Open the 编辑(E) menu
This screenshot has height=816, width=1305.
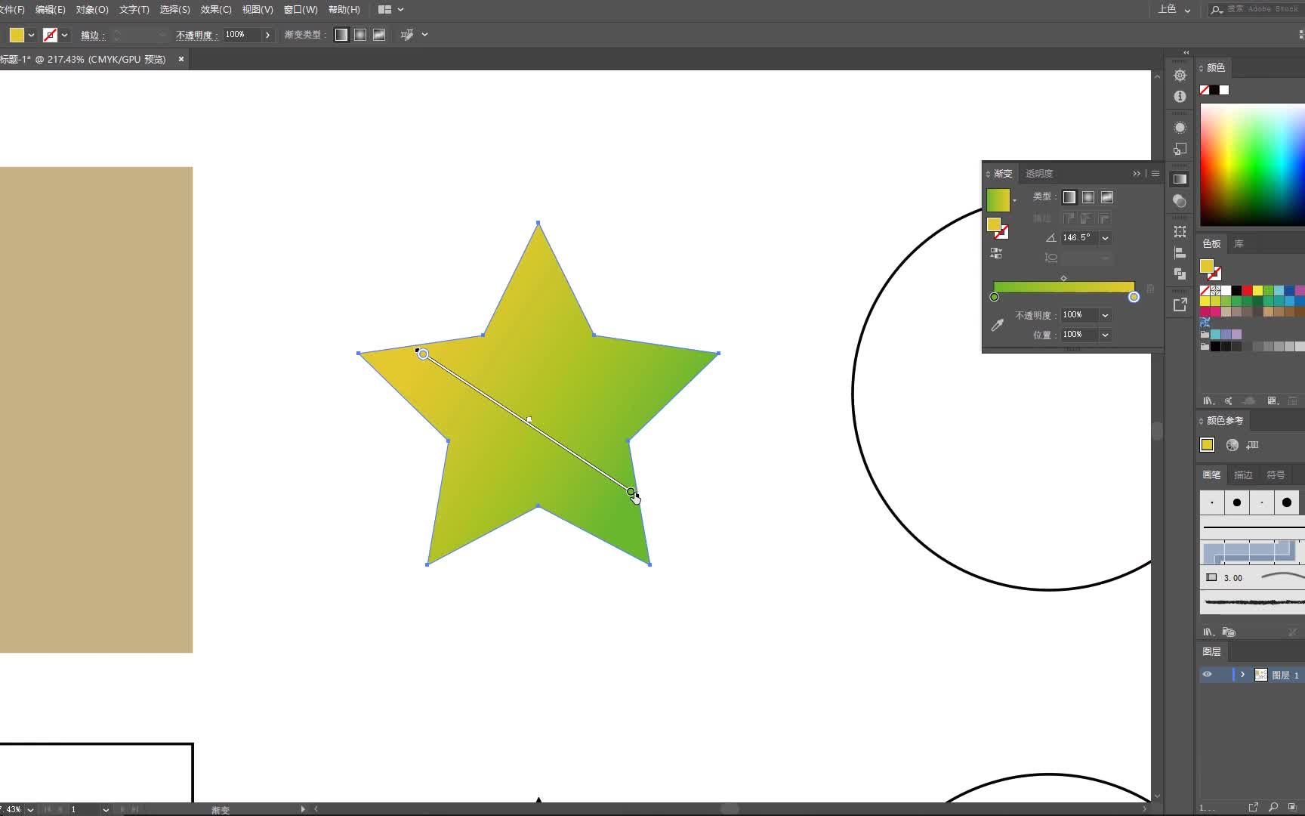tap(50, 10)
